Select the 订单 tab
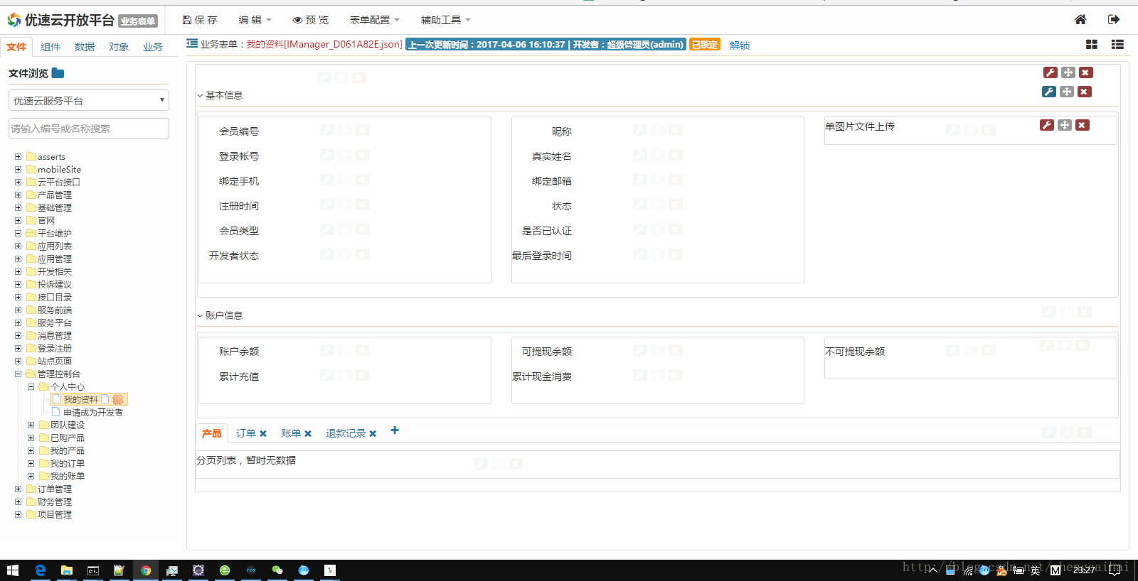This screenshot has width=1138, height=581. 246,433
